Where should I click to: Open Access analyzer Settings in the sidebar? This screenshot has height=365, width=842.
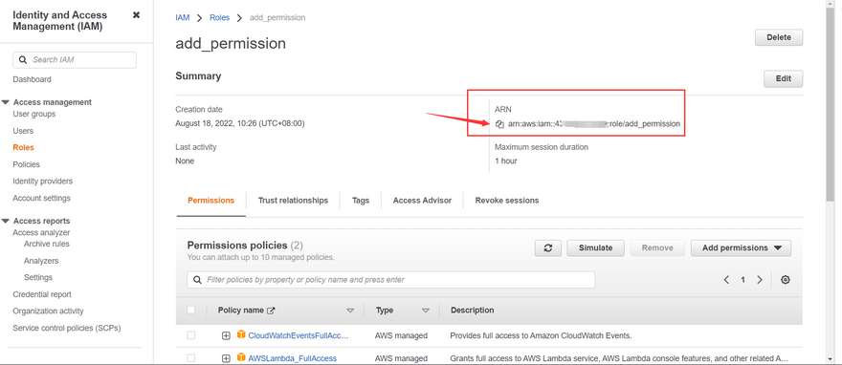coord(38,278)
